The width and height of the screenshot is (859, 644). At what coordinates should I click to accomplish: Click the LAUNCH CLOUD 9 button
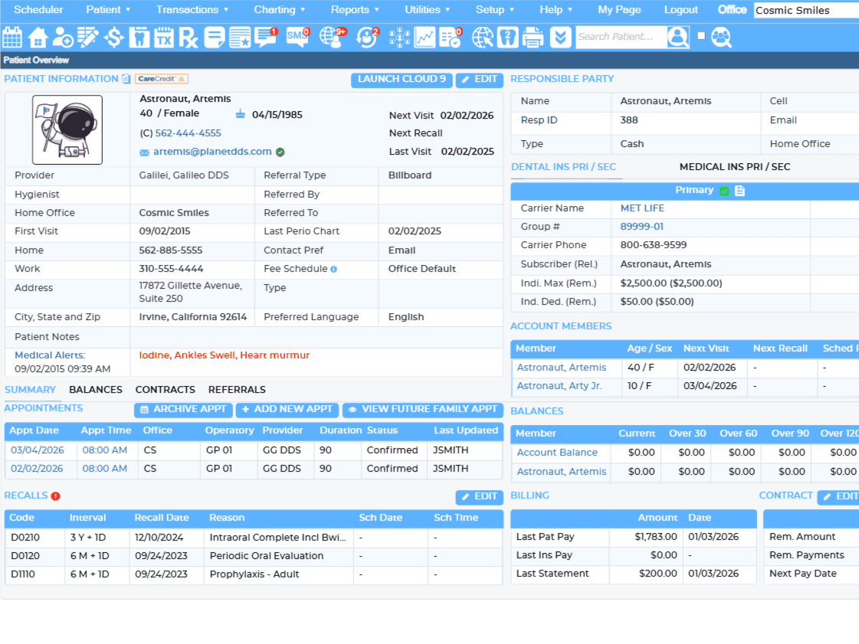click(x=401, y=80)
